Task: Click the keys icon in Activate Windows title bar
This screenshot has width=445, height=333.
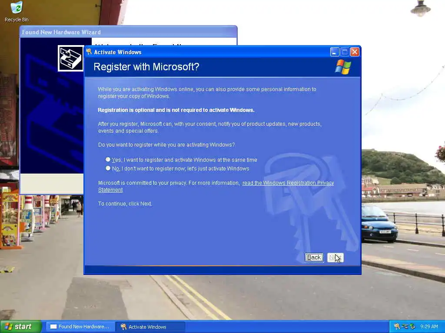Action: click(x=89, y=52)
